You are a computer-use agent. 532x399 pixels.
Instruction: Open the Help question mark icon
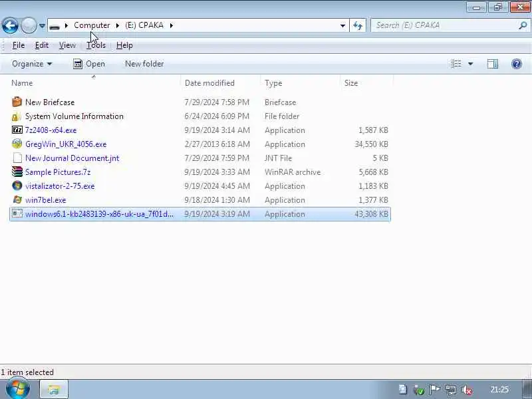[x=517, y=64]
